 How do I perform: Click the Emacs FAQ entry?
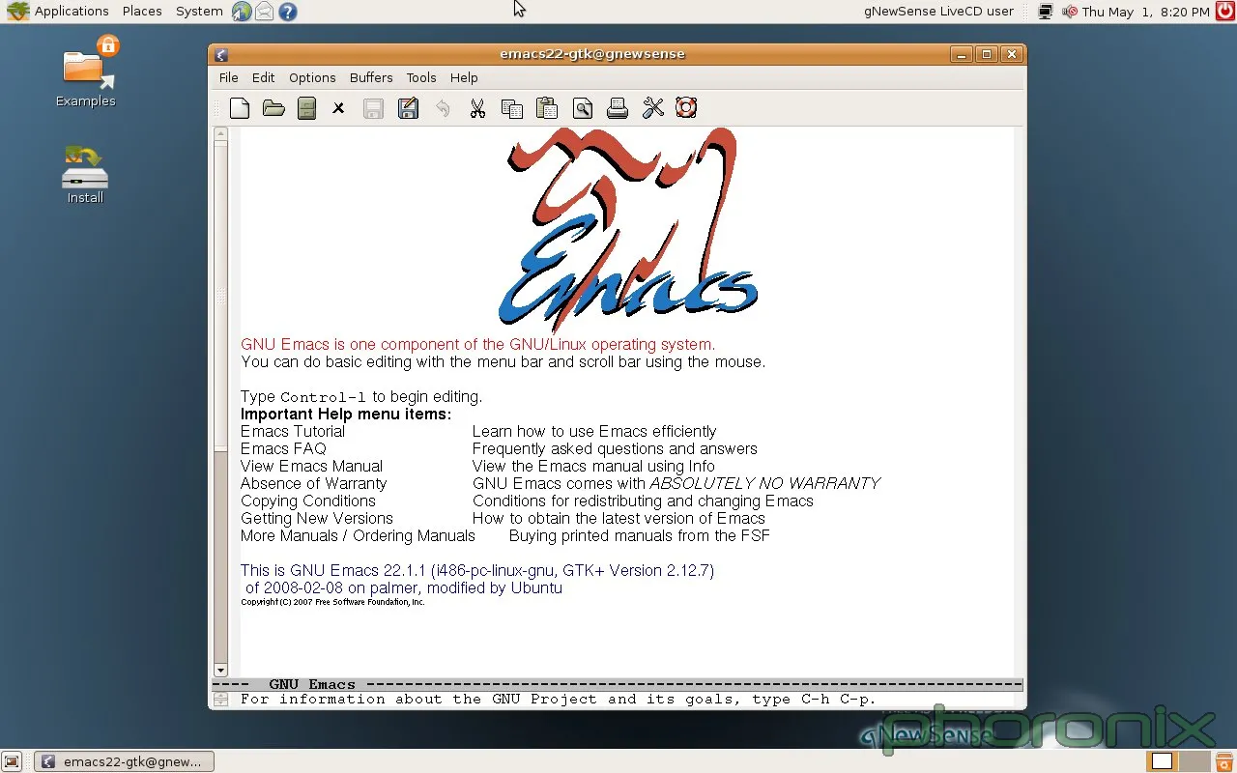(x=283, y=448)
